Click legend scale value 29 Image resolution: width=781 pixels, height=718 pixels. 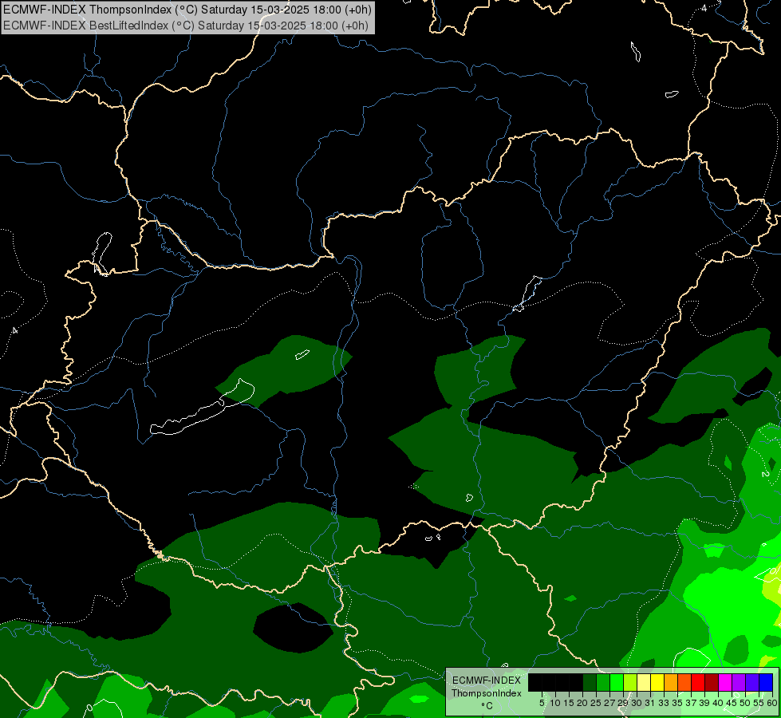(622, 703)
